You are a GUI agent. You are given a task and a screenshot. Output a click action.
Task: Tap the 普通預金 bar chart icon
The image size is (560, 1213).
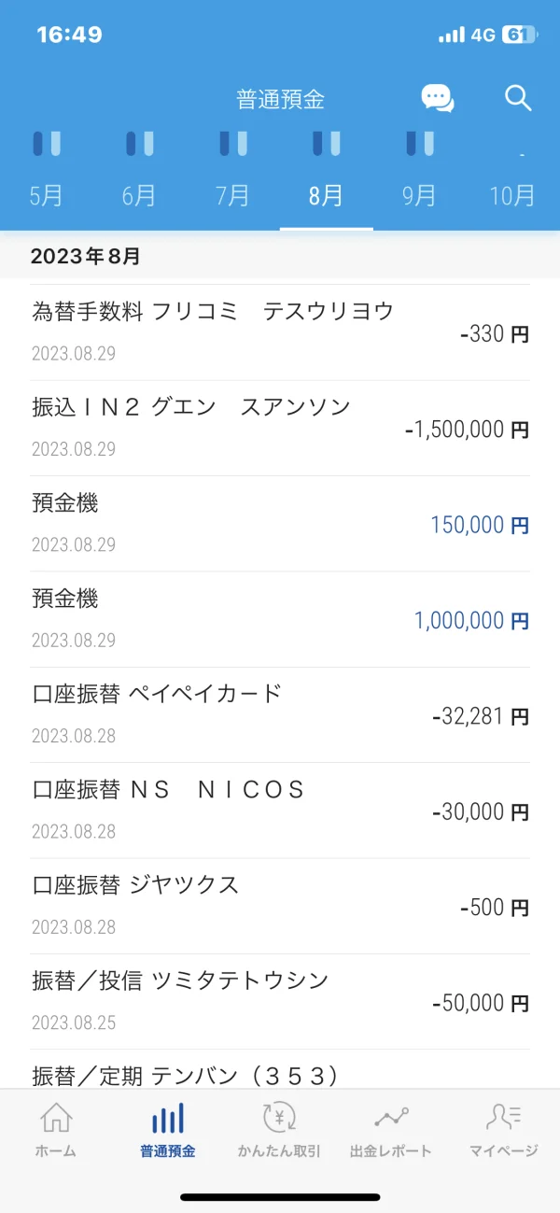click(x=168, y=1118)
